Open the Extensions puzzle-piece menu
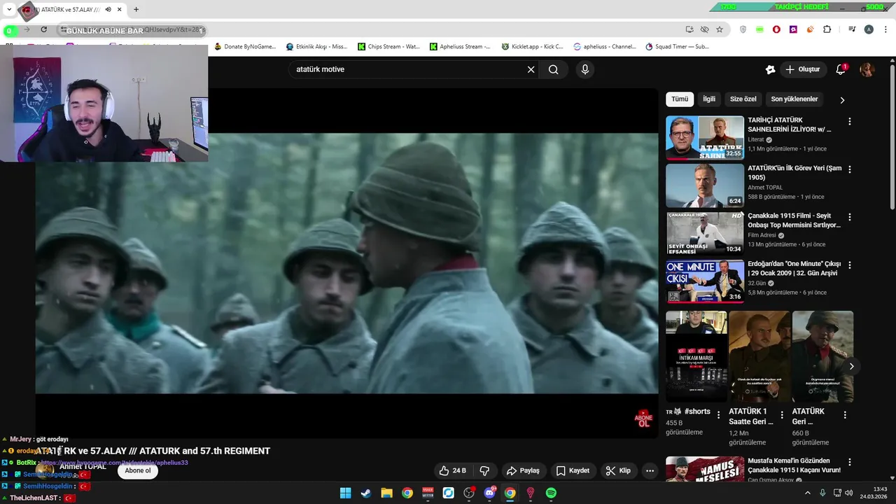This screenshot has width=896, height=504. (827, 29)
